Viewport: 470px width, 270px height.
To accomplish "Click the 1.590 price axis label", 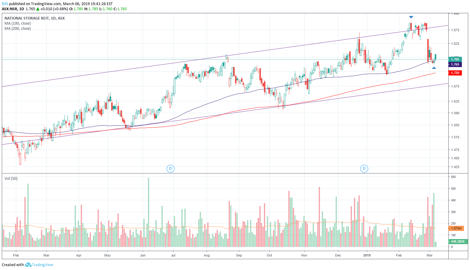I will click(x=455, y=113).
